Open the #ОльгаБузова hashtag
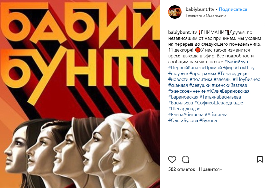This screenshot has height=188, width=272. click(183, 120)
